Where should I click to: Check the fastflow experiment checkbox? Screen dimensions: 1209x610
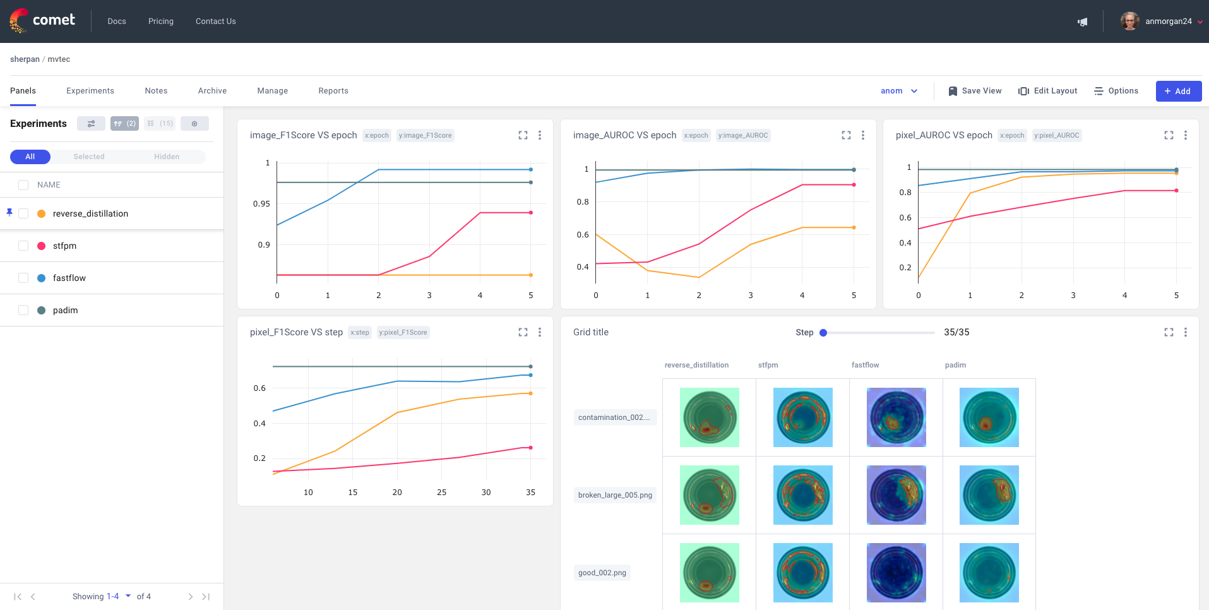[x=23, y=278]
